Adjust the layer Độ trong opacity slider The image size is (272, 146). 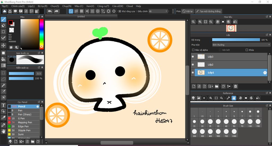(x=236, y=40)
